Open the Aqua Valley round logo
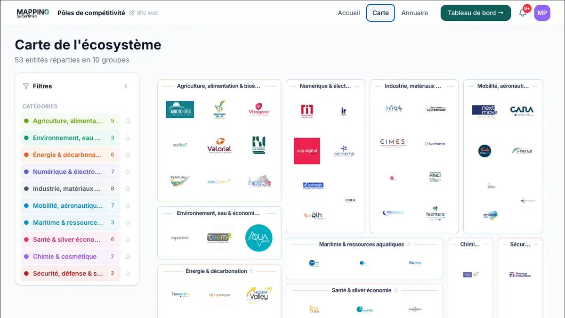The height and width of the screenshot is (318, 565). coord(259,238)
